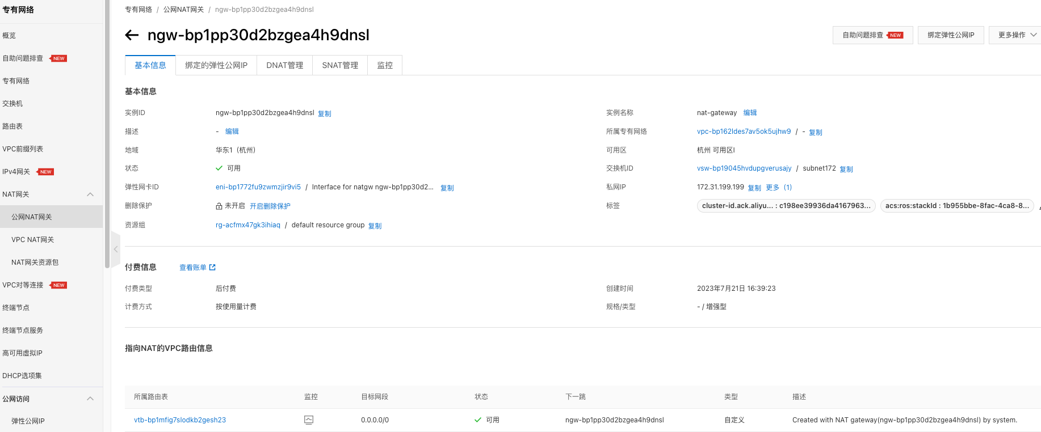This screenshot has width=1041, height=432.
Task: Click the cluster-id.ack.aliyu tag chip
Action: (786, 206)
